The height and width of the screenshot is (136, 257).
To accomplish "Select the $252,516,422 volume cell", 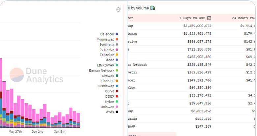I will click(x=199, y=72).
